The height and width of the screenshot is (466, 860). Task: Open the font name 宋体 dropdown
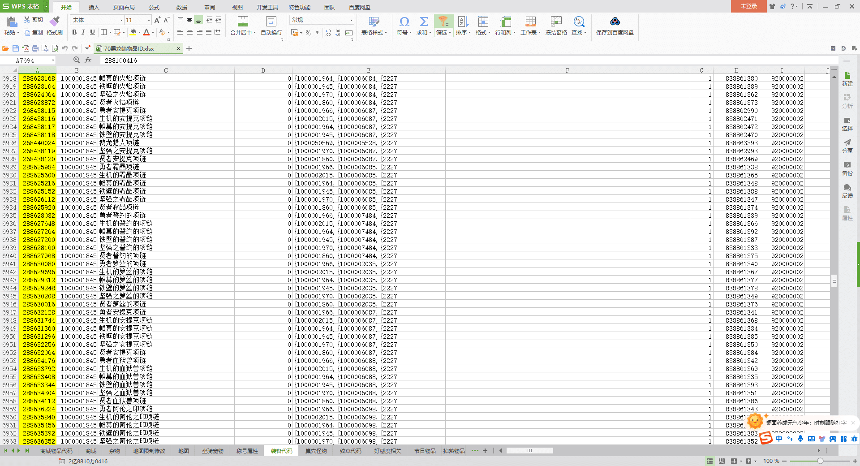[121, 20]
